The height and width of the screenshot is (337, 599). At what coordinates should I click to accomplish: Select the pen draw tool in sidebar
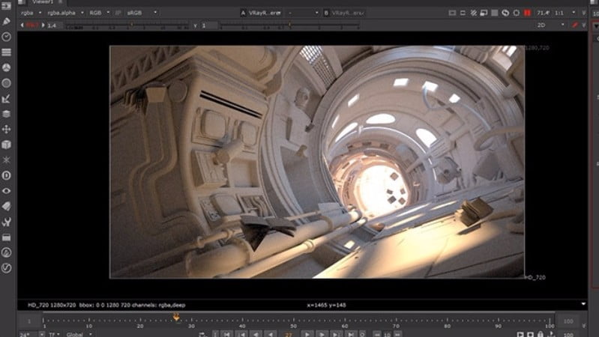(x=7, y=22)
